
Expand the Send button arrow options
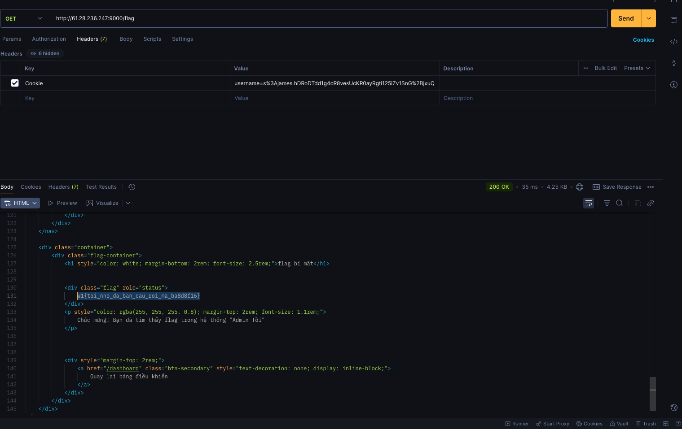(x=648, y=18)
